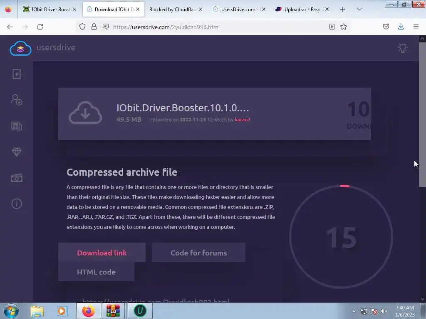
Task: Open the diamond premium sidebar icon
Action: (x=17, y=152)
